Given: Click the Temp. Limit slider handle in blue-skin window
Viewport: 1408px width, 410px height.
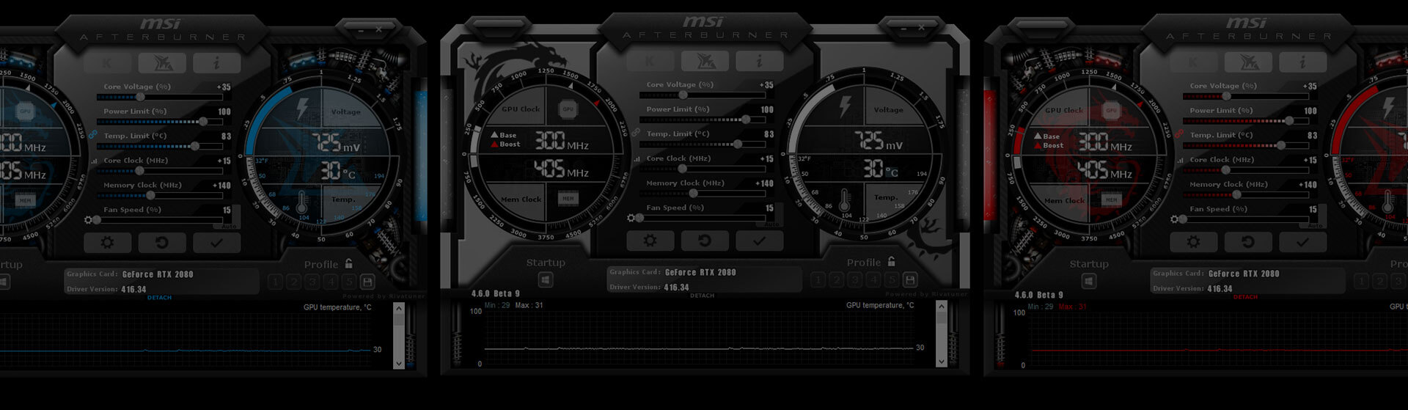Looking at the screenshot, I should pos(195,146).
